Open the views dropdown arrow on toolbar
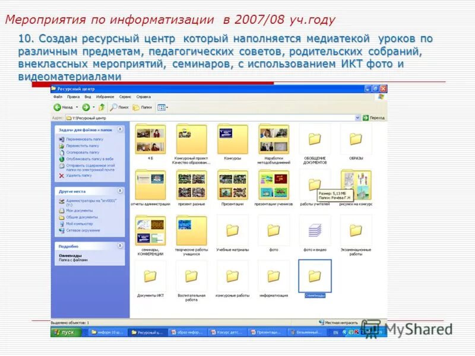 click(x=168, y=106)
